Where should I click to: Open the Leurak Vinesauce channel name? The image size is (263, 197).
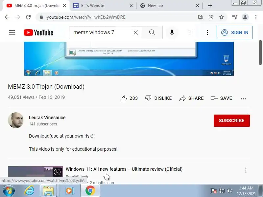coord(47,118)
